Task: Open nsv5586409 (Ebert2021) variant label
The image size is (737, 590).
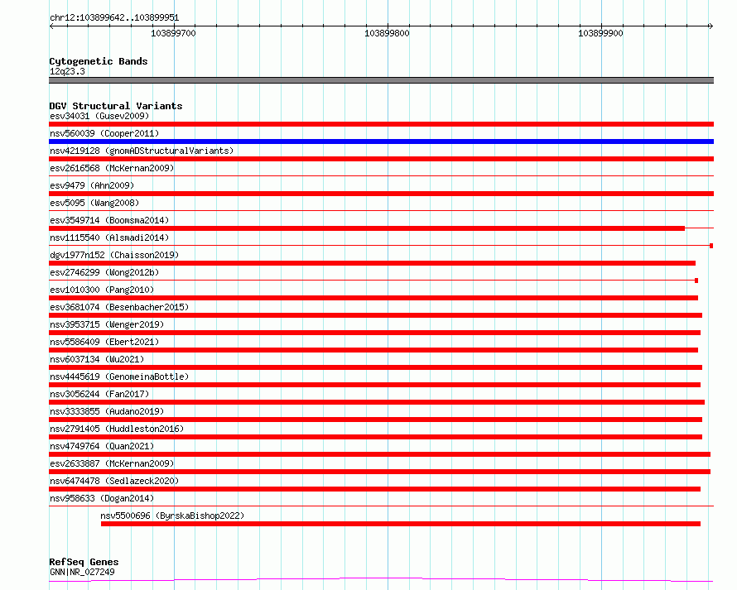Action: [104, 342]
